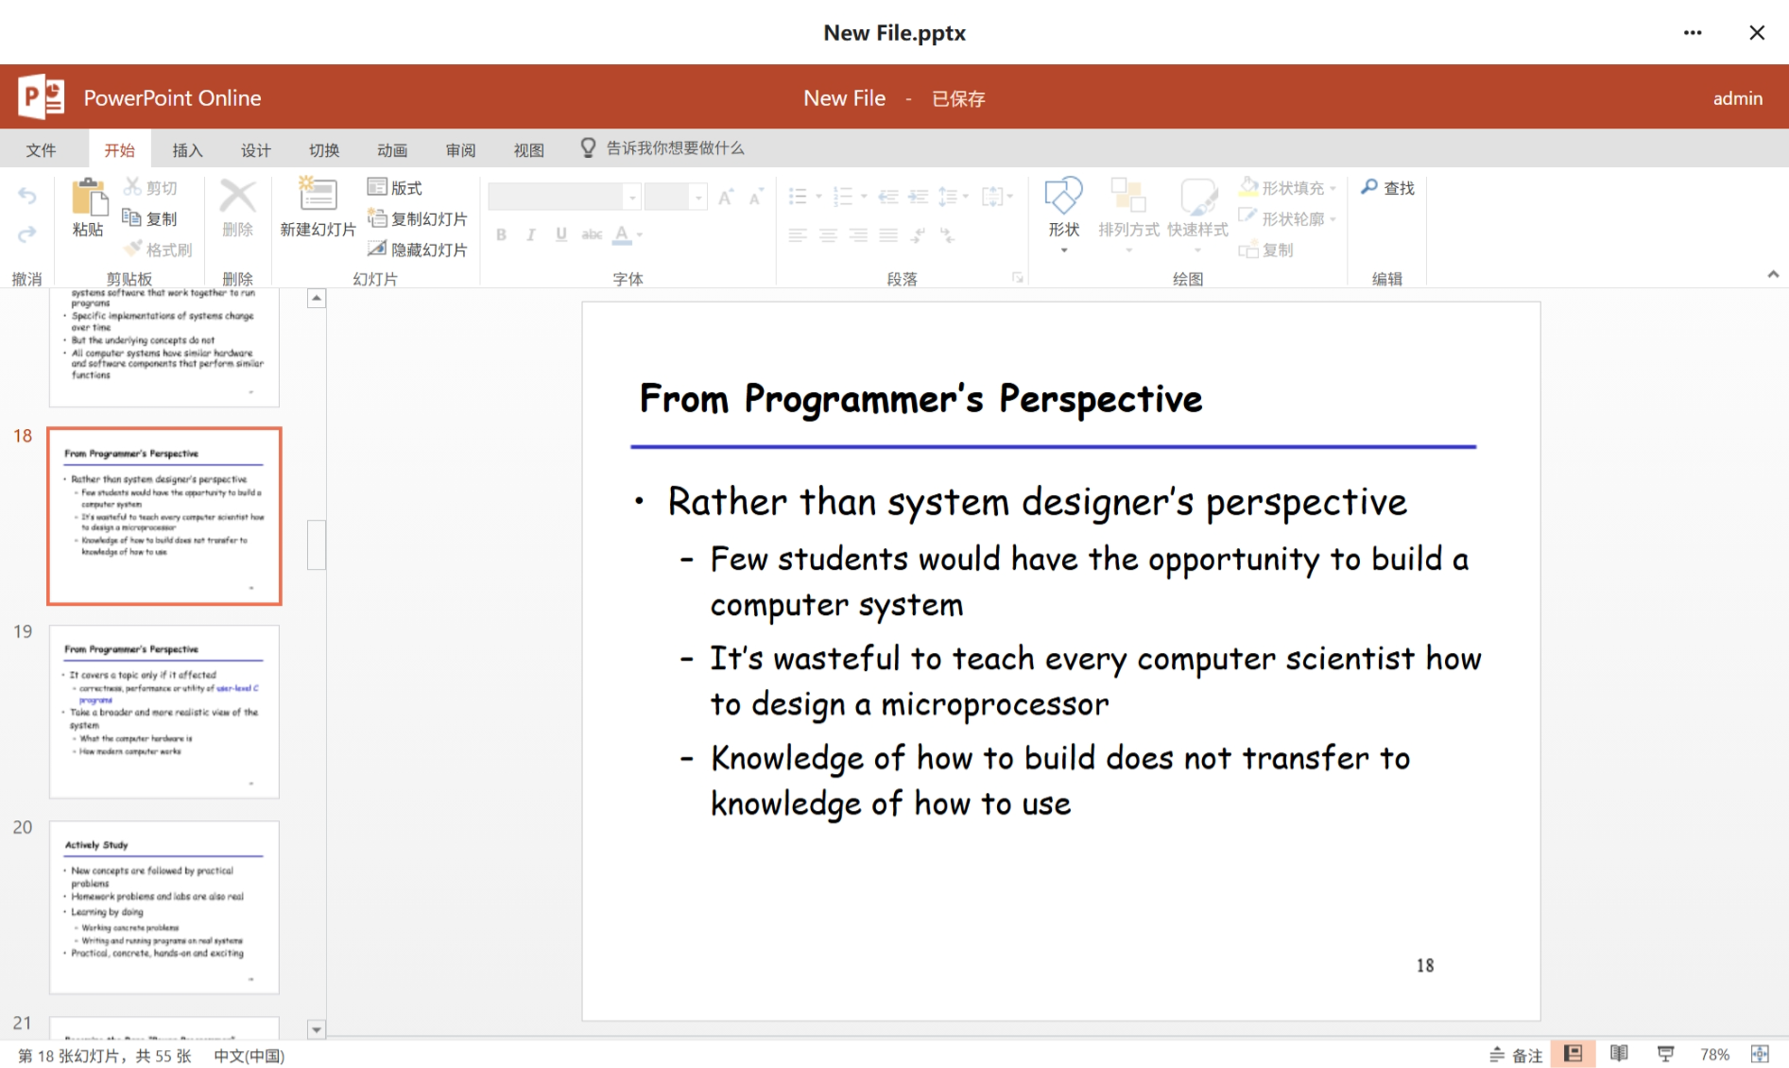1789x1068 pixels.
Task: Click the Paste clipboard icon
Action: 89,198
